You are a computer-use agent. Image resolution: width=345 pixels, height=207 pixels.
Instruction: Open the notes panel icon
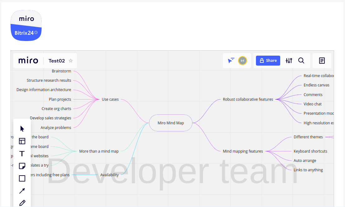322,61
